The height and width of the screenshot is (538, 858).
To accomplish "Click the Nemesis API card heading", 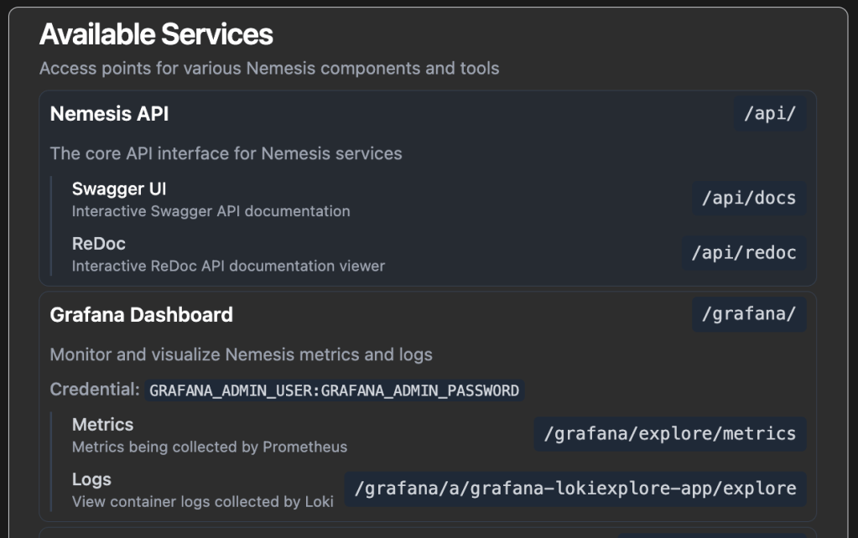I will (109, 114).
